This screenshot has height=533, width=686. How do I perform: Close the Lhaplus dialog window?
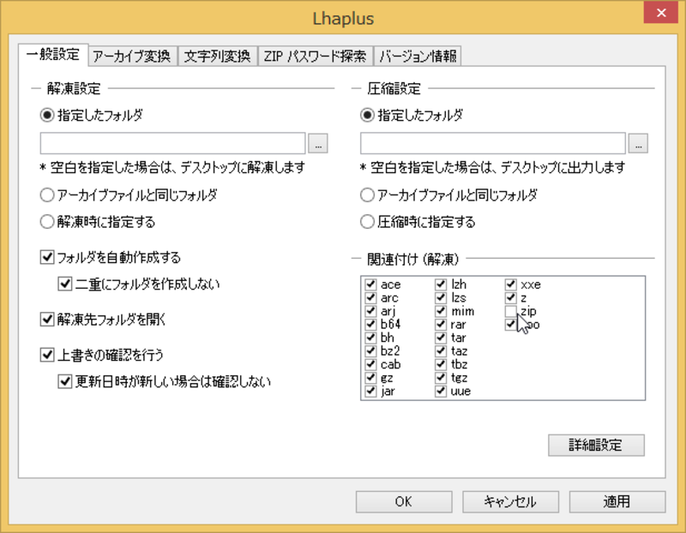[661, 13]
